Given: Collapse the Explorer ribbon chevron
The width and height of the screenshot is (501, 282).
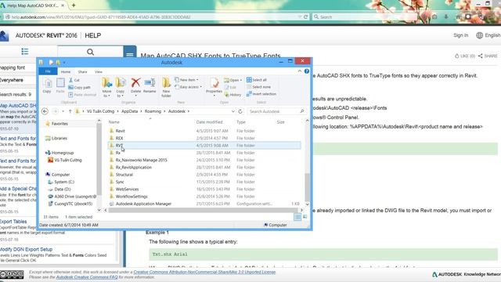Looking at the screenshot, I should tap(300, 71).
